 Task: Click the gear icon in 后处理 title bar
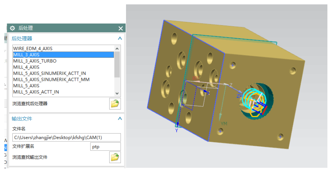click(12, 28)
